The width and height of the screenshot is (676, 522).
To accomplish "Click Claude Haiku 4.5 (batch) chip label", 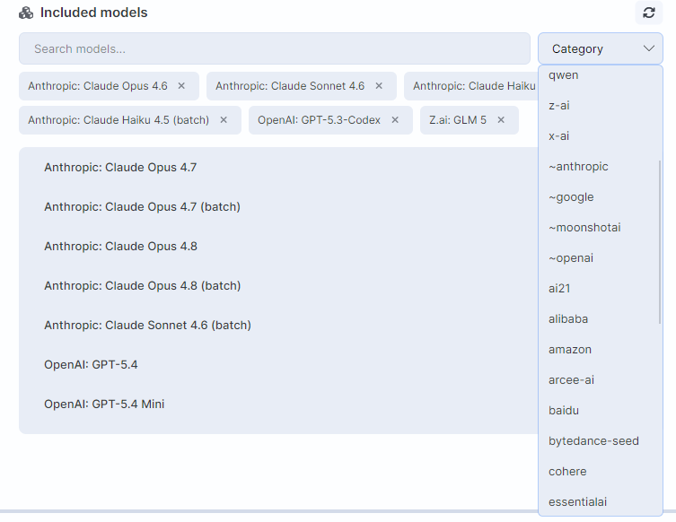I will [x=119, y=119].
